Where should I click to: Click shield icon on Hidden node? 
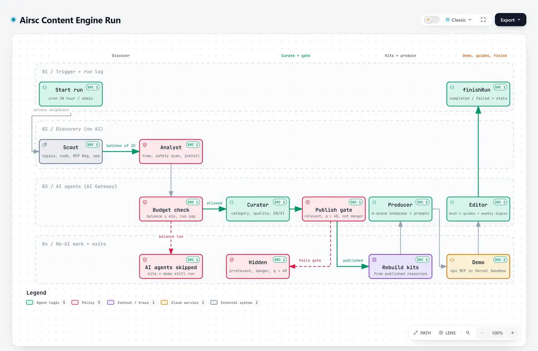click(x=232, y=260)
